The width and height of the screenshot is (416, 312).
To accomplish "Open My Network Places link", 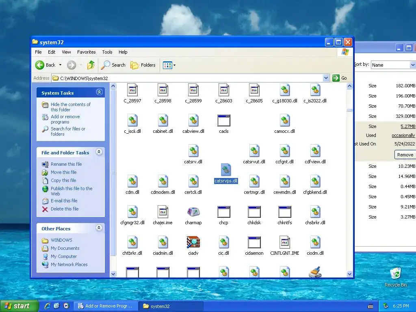I will [69, 264].
